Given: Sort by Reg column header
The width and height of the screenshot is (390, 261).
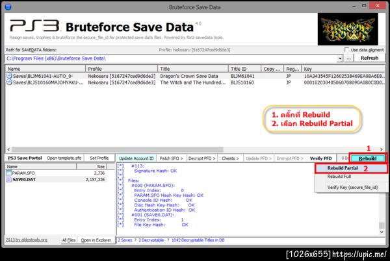Looking at the screenshot, I should tap(292, 69).
